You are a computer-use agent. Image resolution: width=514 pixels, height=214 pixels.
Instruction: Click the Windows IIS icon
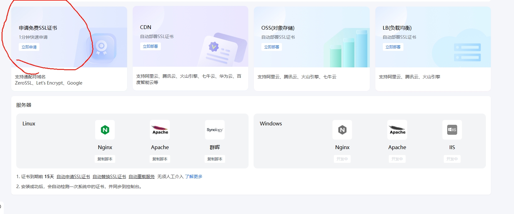(452, 130)
